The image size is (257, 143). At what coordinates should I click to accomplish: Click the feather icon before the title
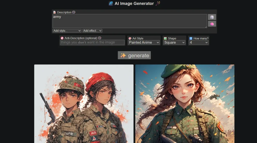[111, 3]
